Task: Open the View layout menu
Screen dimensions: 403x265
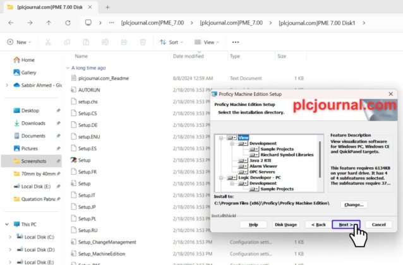Action: [205, 42]
